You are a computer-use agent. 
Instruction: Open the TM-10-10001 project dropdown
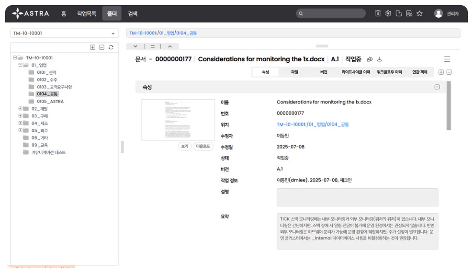(x=64, y=33)
